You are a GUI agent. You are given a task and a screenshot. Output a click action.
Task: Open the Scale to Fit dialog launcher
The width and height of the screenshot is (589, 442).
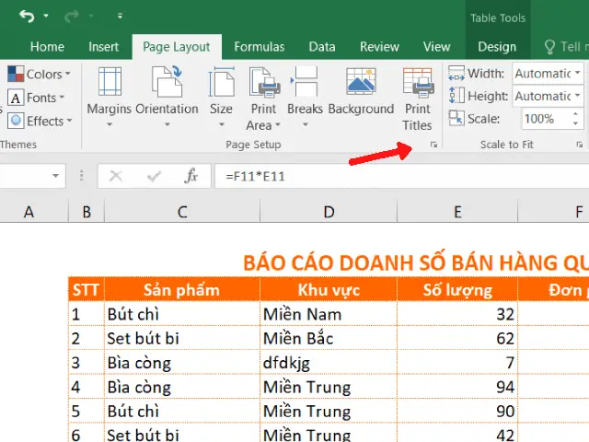(x=580, y=145)
